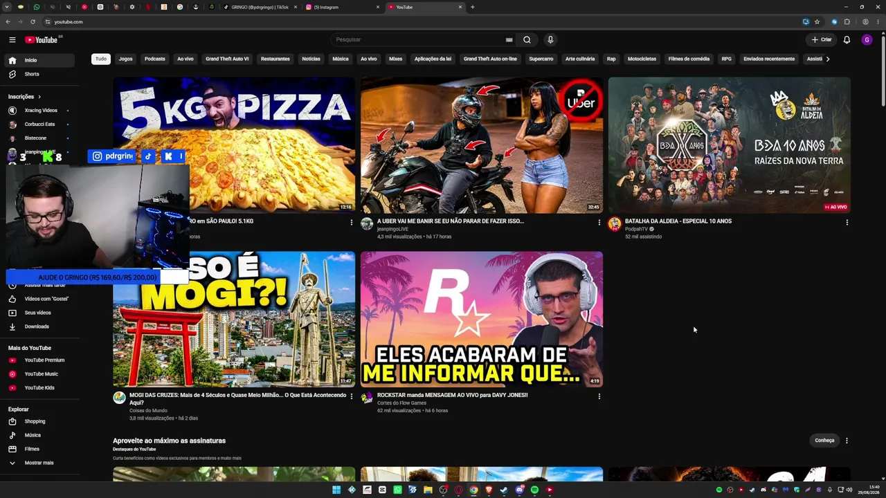Expand Mostrar mais in the sidebar
886x498 pixels.
40,463
